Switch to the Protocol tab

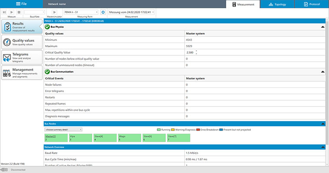point(312,4)
